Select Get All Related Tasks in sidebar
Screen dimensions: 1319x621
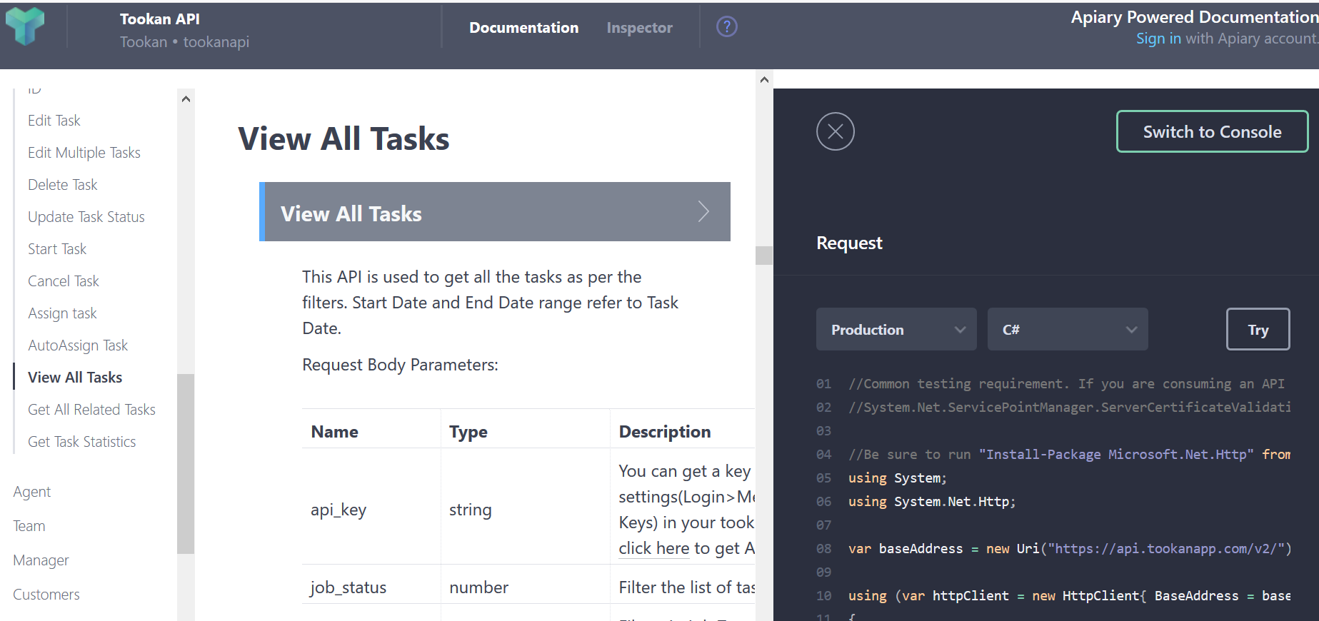click(91, 410)
